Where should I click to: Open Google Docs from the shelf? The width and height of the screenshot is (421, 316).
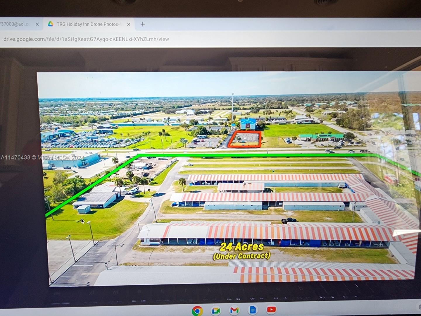pos(253,310)
